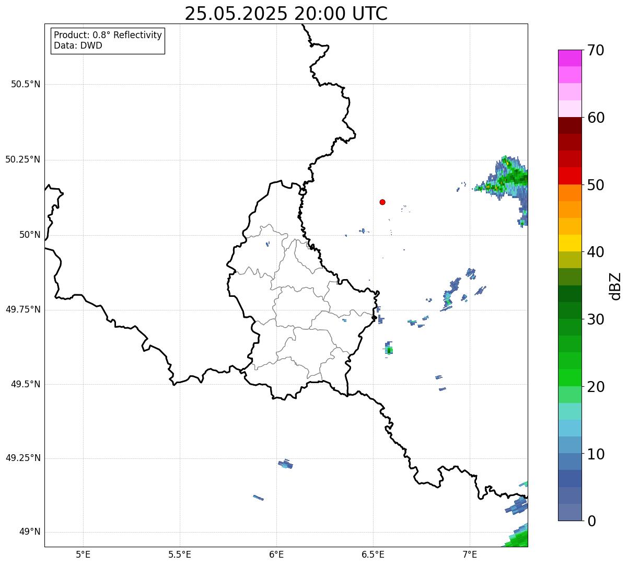628x565 pixels.
Task: Click the magenta top colorbar segment
Action: pos(569,58)
